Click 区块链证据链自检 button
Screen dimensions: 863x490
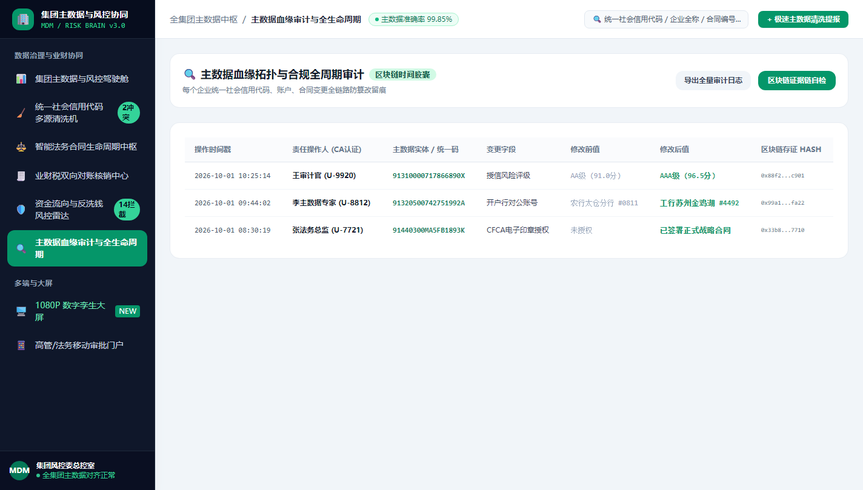(x=797, y=81)
